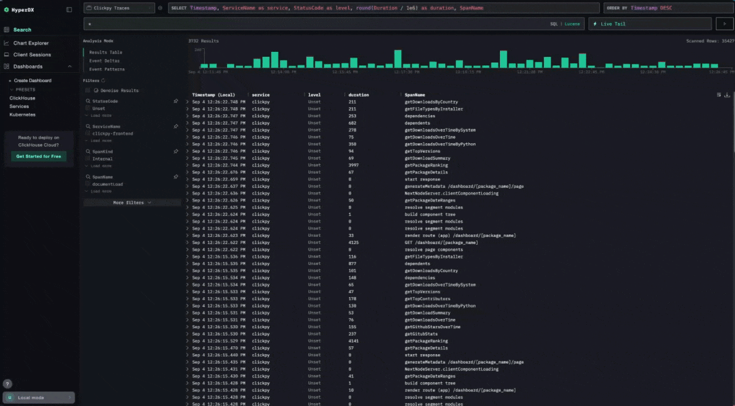735x406 pixels.
Task: Run the query with the play button
Action: [x=724, y=24]
